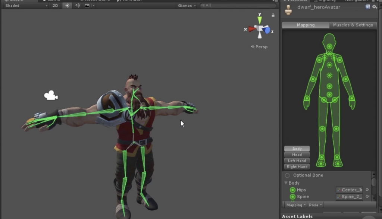
Task: Click the Spine bone status circle
Action: pyautogui.click(x=293, y=197)
